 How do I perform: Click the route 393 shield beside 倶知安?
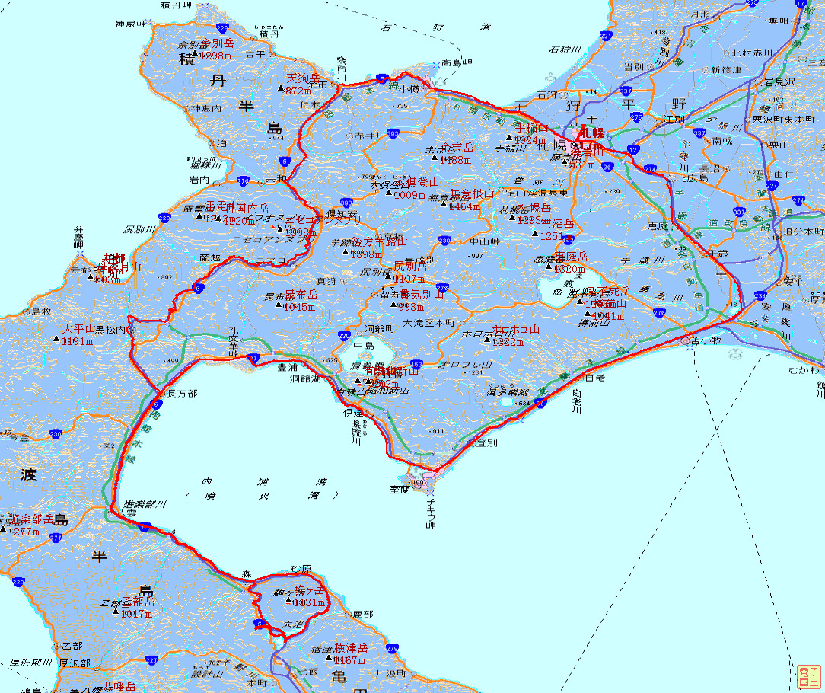coord(346,203)
